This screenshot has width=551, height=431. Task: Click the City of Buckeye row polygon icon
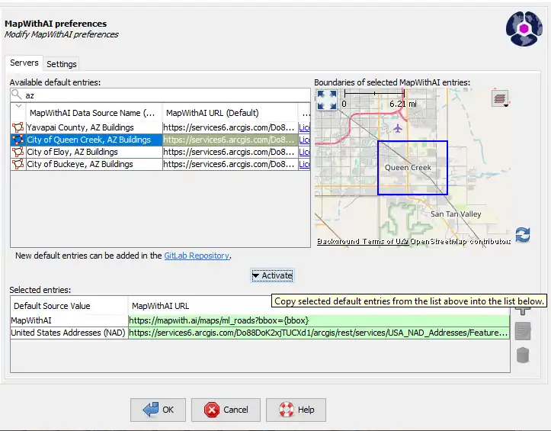click(18, 164)
